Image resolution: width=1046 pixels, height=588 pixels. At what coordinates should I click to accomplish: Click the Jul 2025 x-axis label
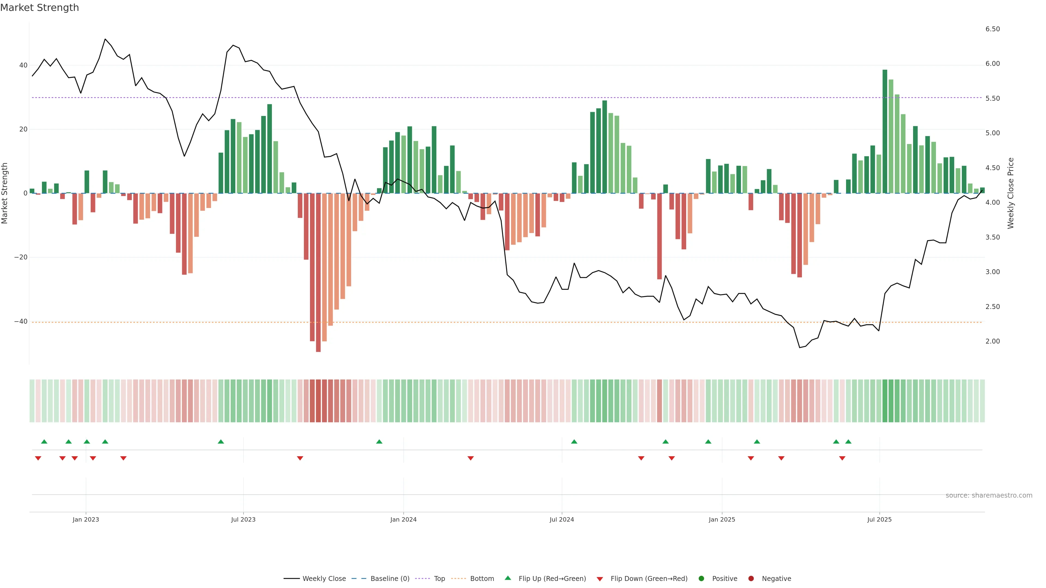(880, 519)
